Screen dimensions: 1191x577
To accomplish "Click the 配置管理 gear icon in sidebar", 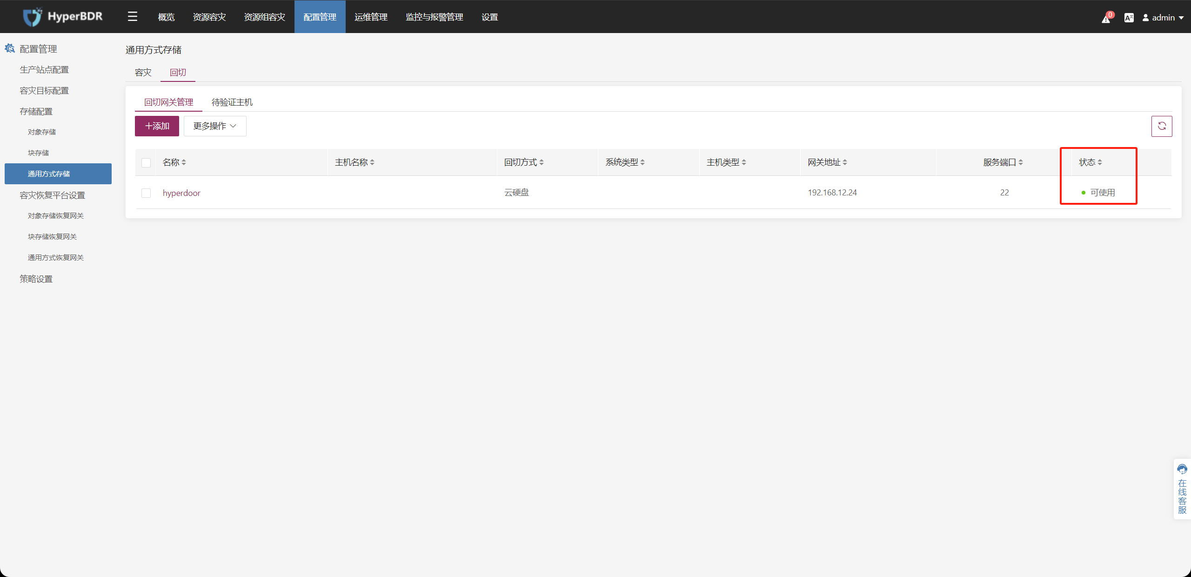I will point(10,48).
